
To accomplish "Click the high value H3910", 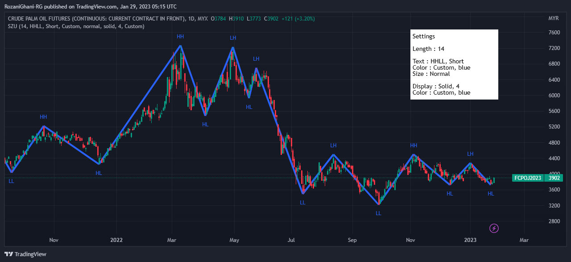I will [236, 19].
